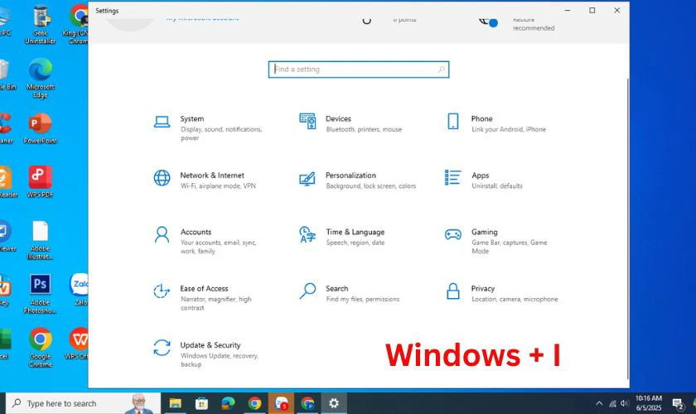Open the Update & Security title
This screenshot has width=696, height=414.
click(210, 344)
